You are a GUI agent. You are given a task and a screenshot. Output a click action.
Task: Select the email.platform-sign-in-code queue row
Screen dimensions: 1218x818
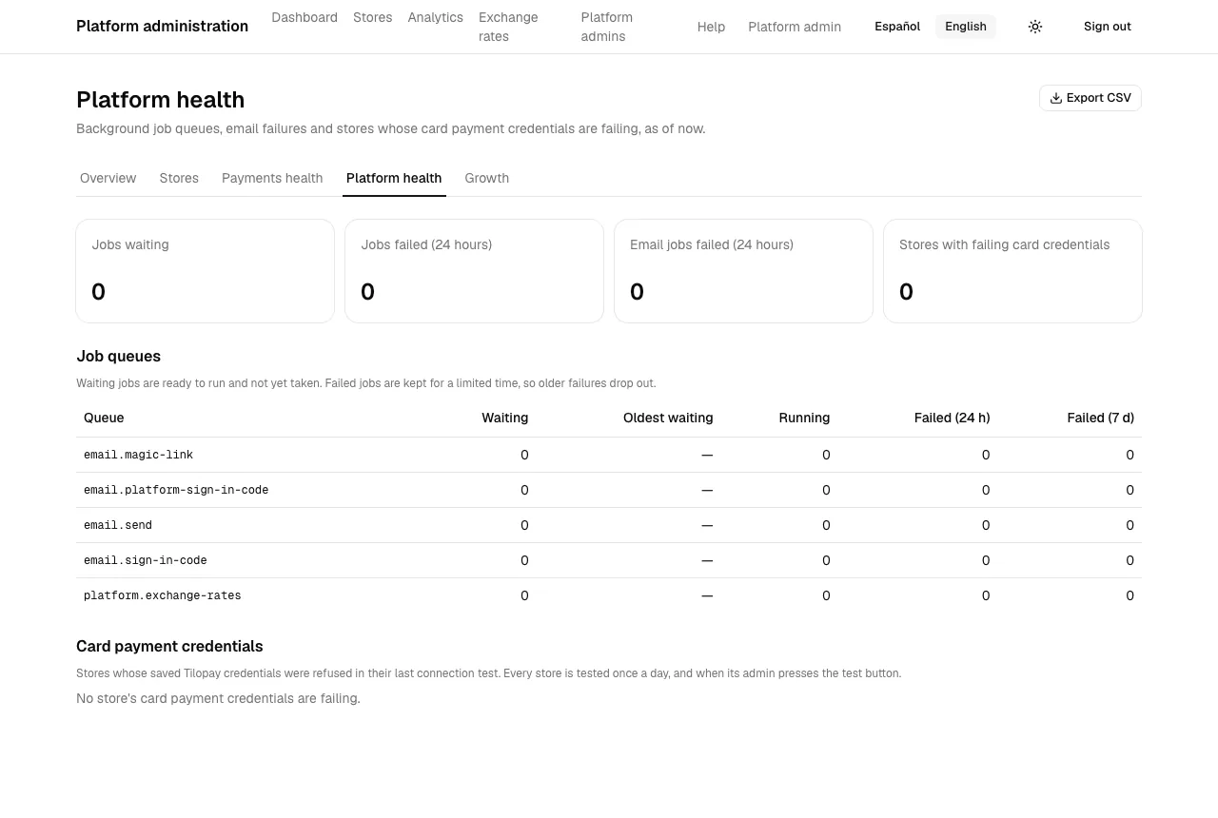coord(609,490)
